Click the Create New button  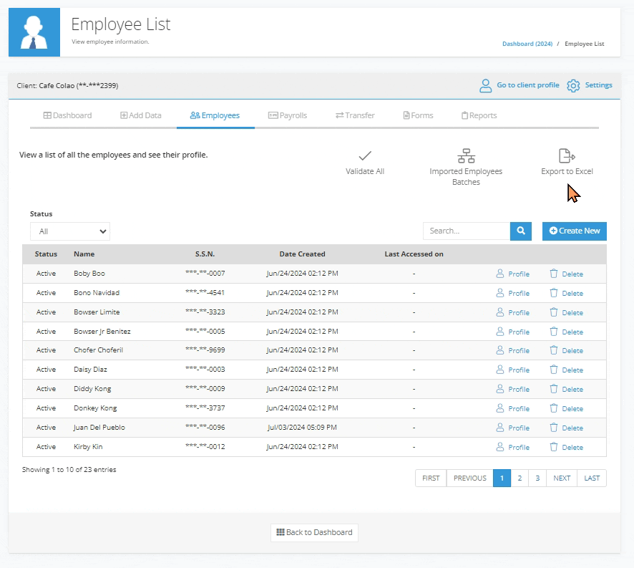[574, 231]
